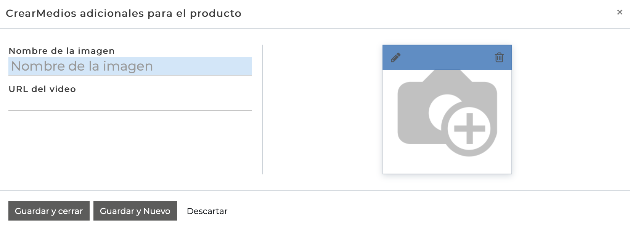Click the pencil edit icon on image
Screen dimensions: 630x232
pyautogui.click(x=395, y=58)
